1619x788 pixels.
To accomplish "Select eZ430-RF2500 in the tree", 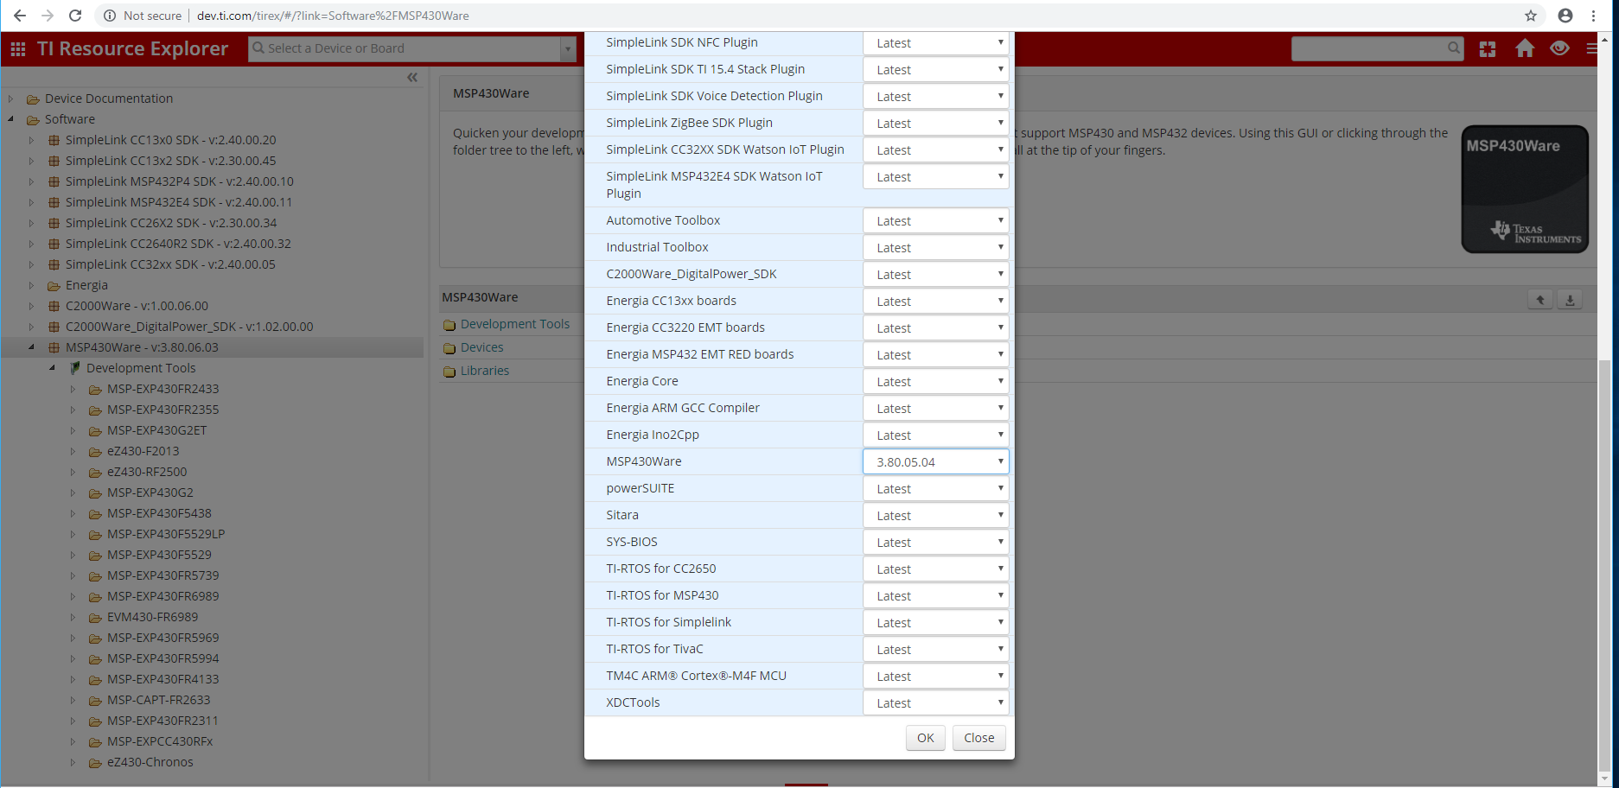I will pyautogui.click(x=147, y=472).
